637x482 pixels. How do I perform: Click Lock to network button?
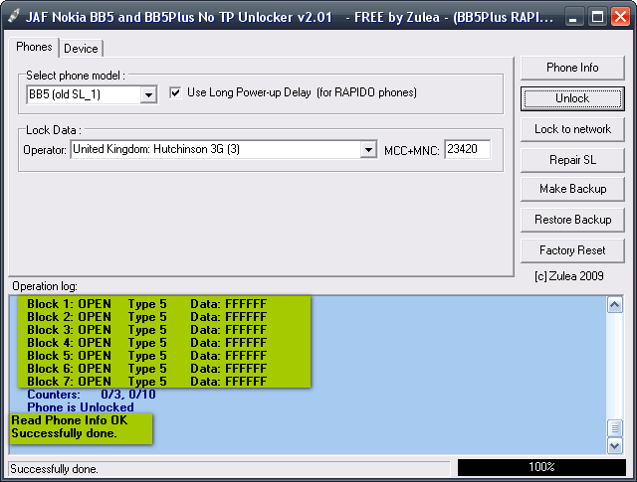572,129
